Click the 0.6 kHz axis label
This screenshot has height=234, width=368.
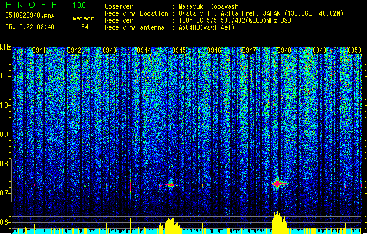[x=4, y=222]
